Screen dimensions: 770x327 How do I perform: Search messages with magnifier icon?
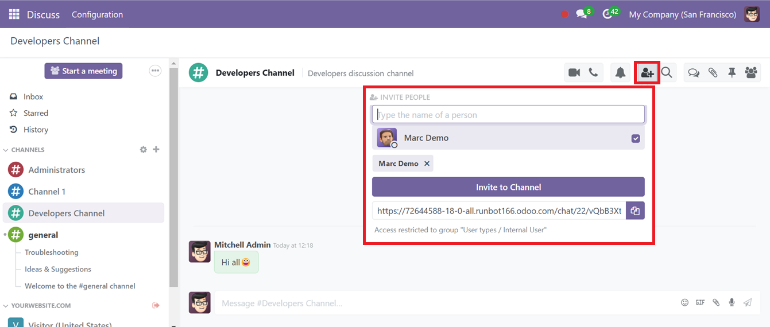(x=667, y=73)
